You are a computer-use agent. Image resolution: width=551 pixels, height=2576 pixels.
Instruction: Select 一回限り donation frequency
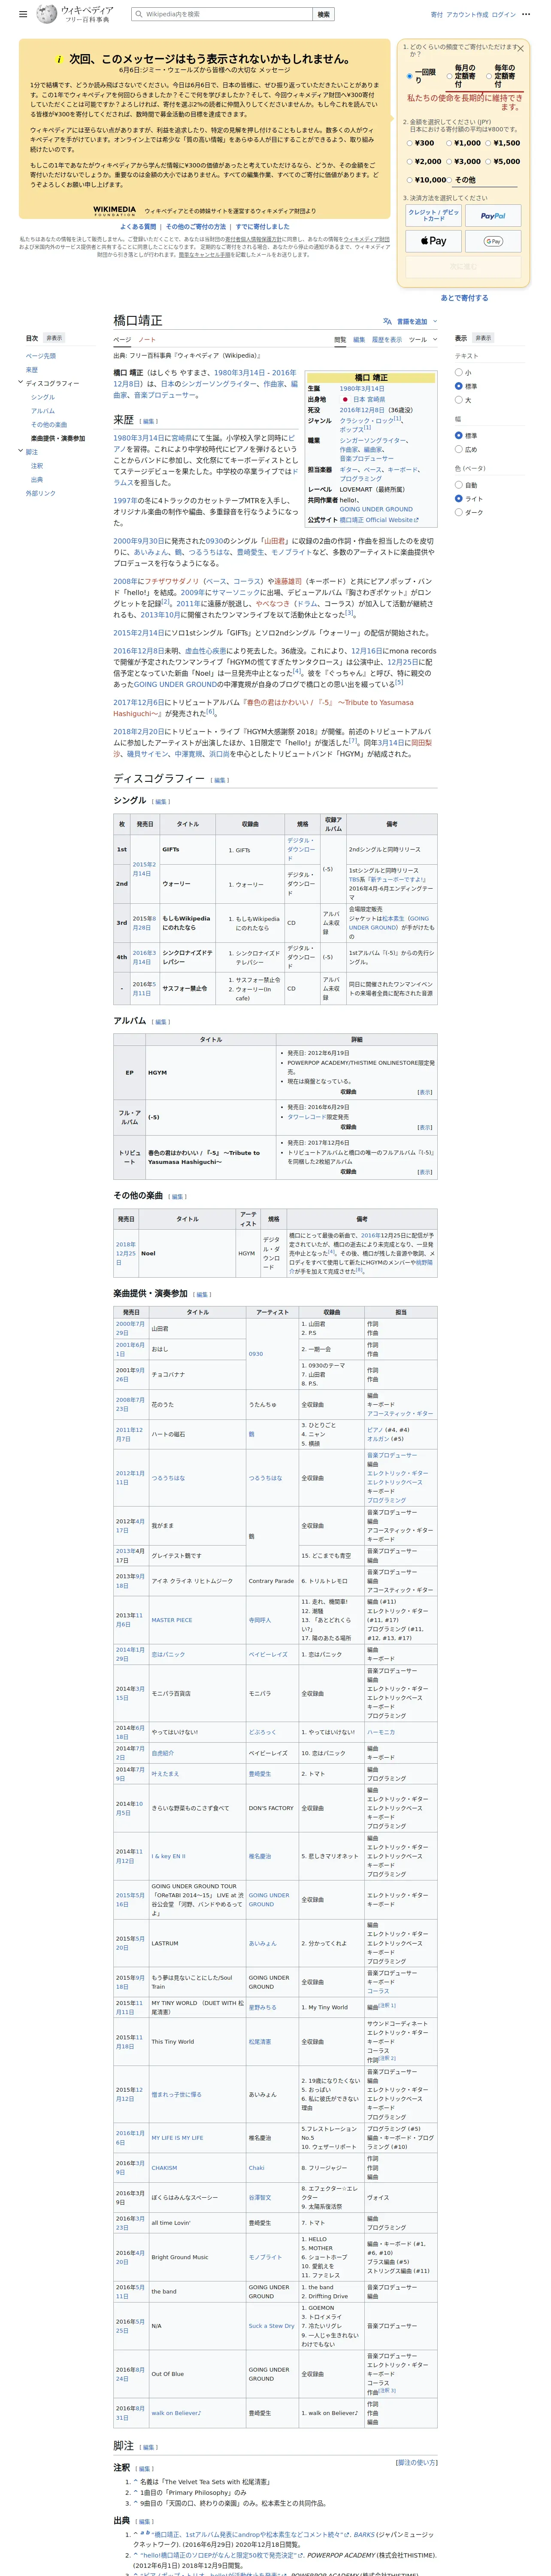coord(410,76)
